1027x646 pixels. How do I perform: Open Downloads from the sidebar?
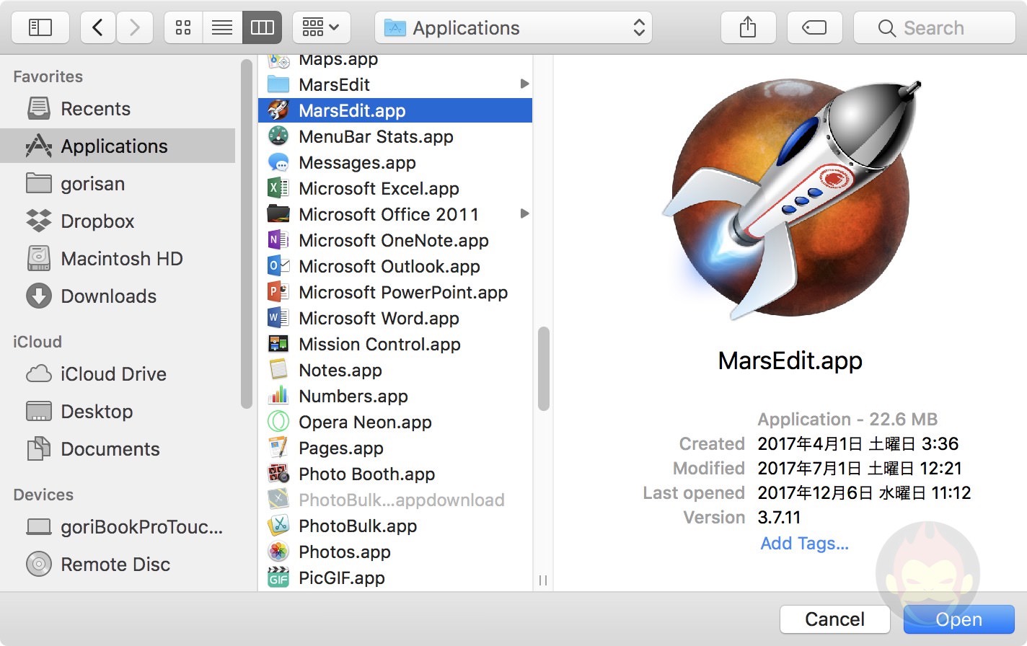click(108, 296)
